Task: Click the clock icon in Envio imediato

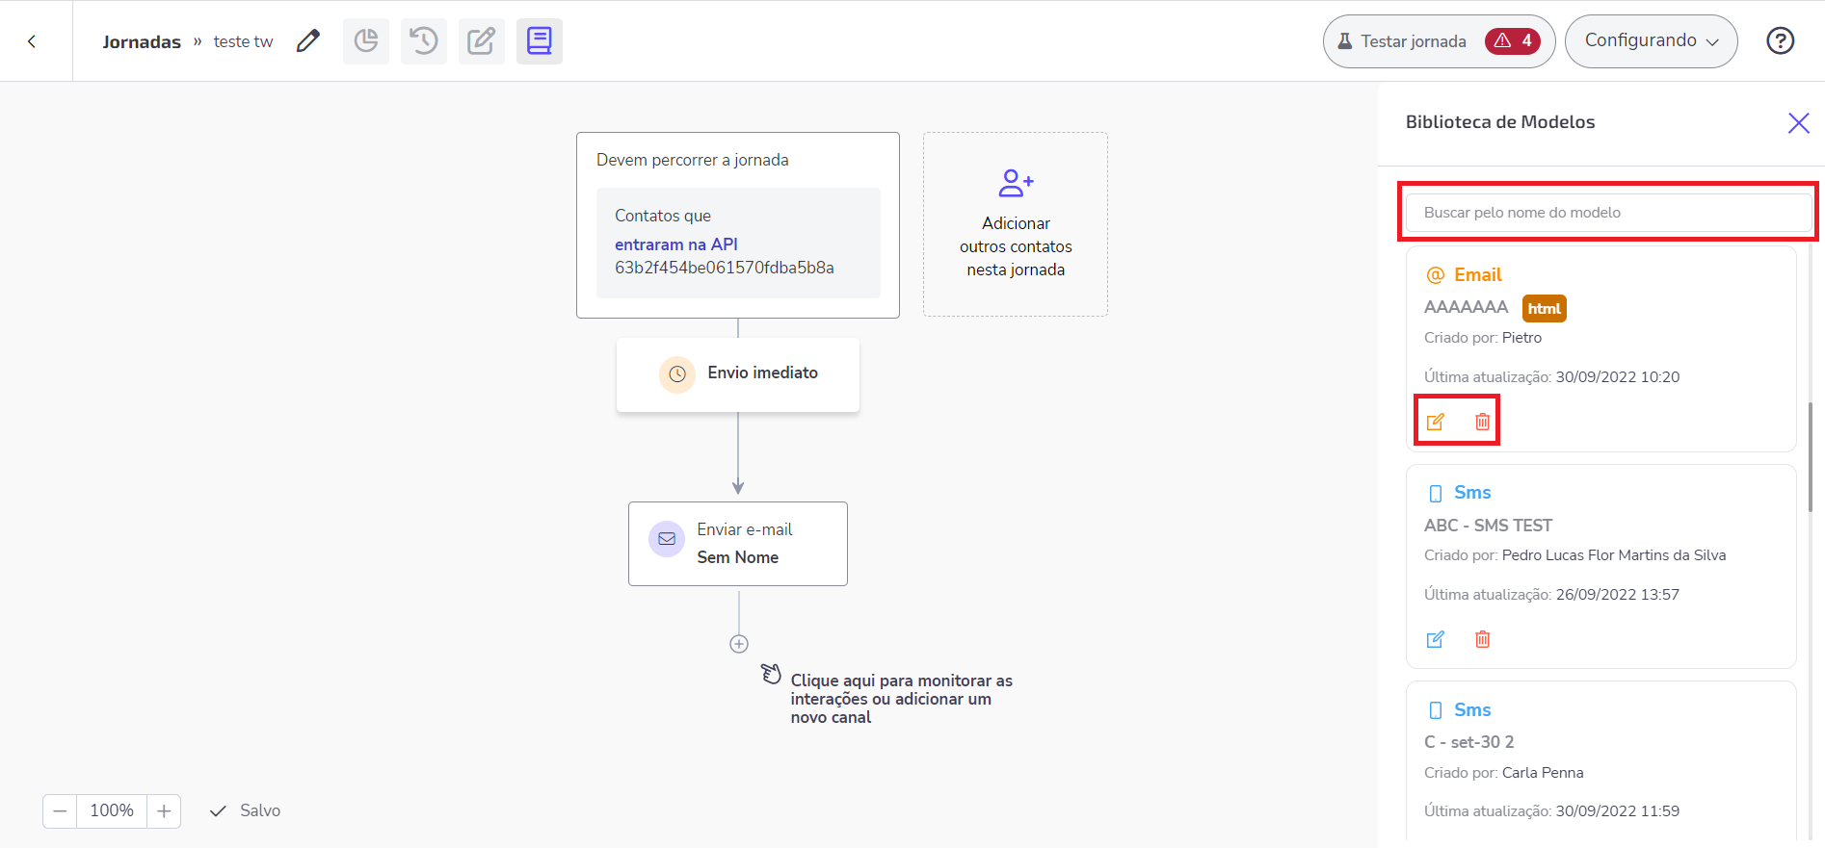Action: tap(677, 374)
